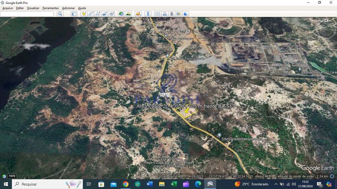Open the Adicionar menu
This screenshot has width=337, height=189.
(68, 8)
